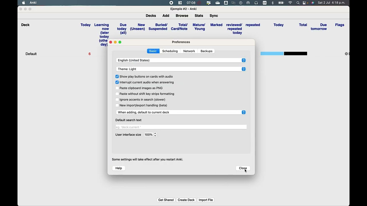Click the Marked column header

click(x=216, y=25)
